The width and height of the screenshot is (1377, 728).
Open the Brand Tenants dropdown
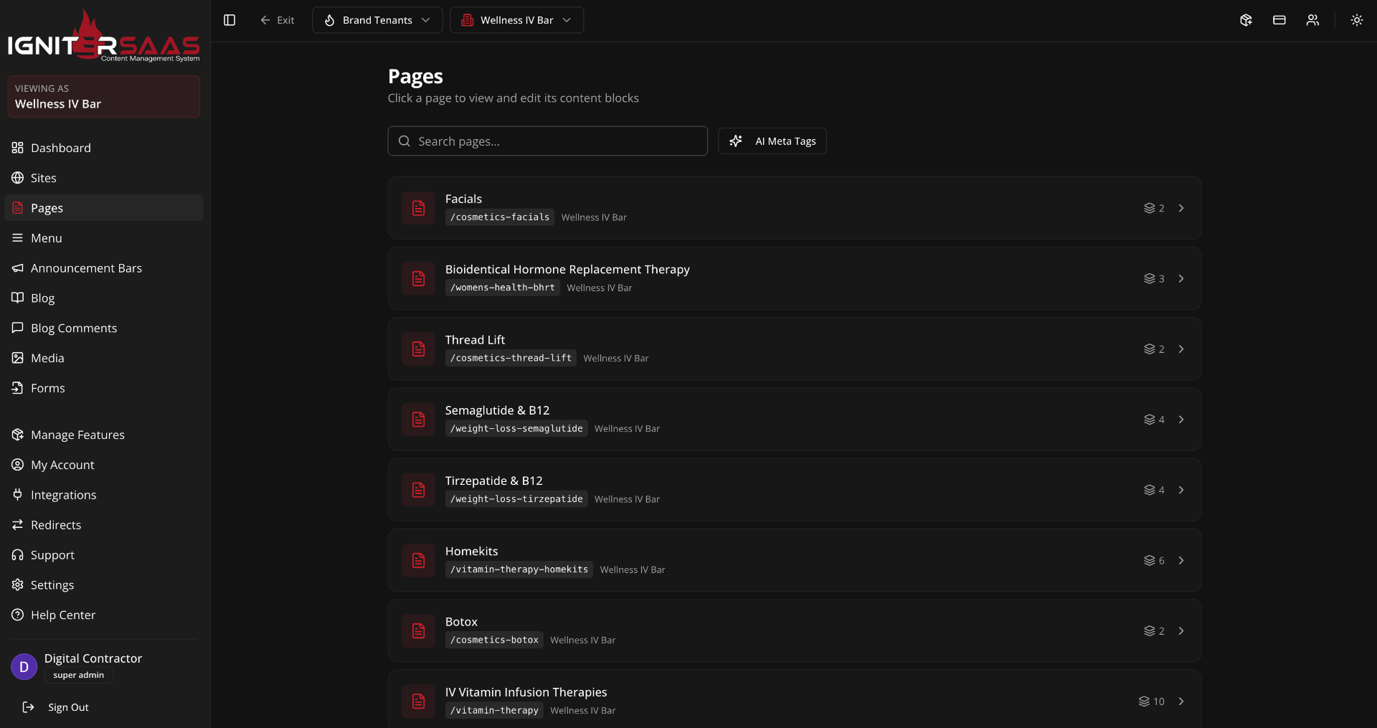[377, 20]
